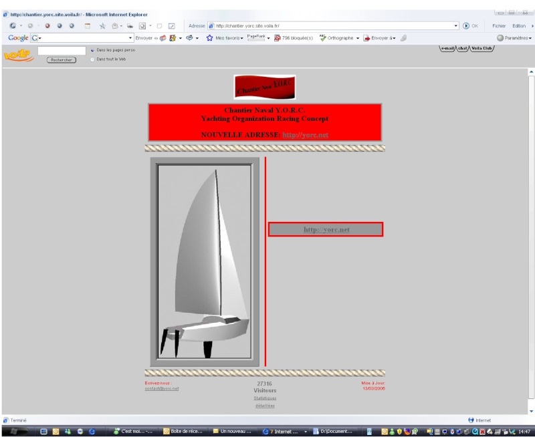Click in the address bar URL field
Screen dimensions: 535x437
click(333, 26)
